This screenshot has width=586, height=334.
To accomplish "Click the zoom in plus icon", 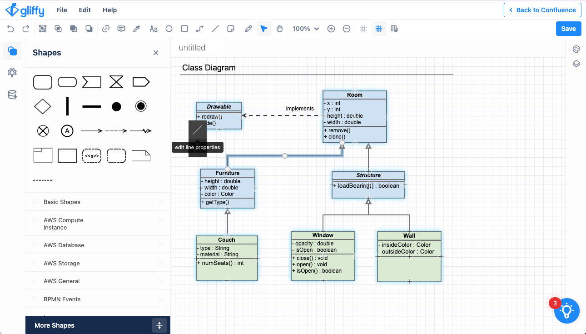I will (x=331, y=29).
